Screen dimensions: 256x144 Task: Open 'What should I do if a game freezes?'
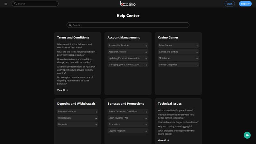coord(175,110)
